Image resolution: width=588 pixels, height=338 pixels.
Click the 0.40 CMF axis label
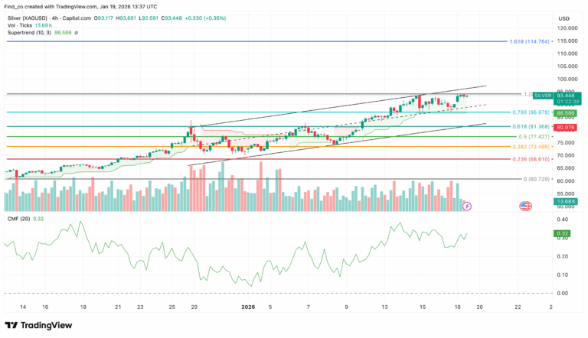(563, 219)
